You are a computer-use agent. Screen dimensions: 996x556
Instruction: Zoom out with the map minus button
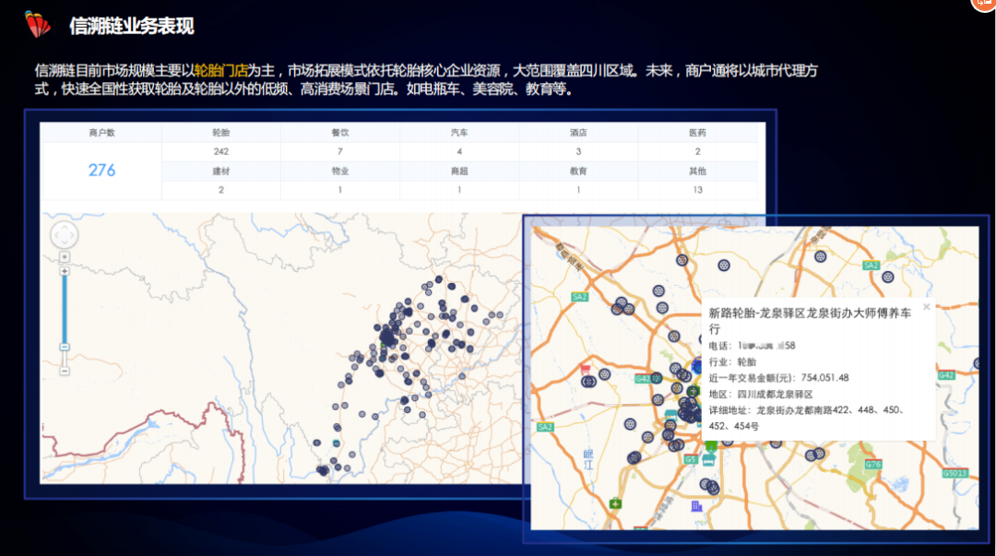click(64, 348)
